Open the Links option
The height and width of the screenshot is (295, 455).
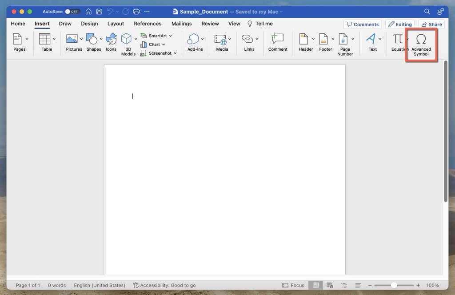click(247, 39)
